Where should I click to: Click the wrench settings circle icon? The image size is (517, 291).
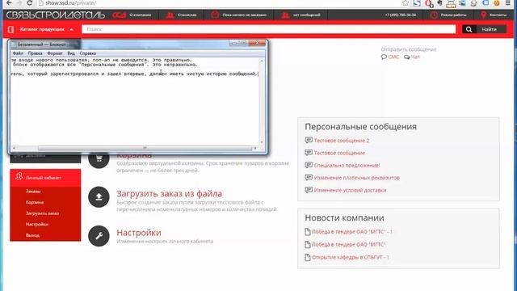pos(99,236)
